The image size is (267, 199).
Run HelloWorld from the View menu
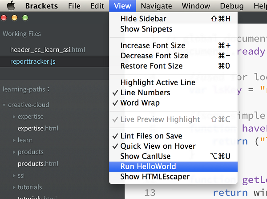[174, 167]
